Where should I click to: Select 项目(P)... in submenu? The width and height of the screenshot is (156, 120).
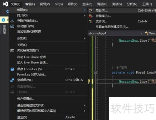[122, 11]
